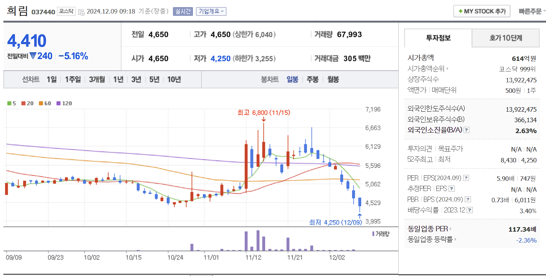Click the help icon next to PER EPS(2024.09)
The height and width of the screenshot is (276, 546).
(467, 178)
